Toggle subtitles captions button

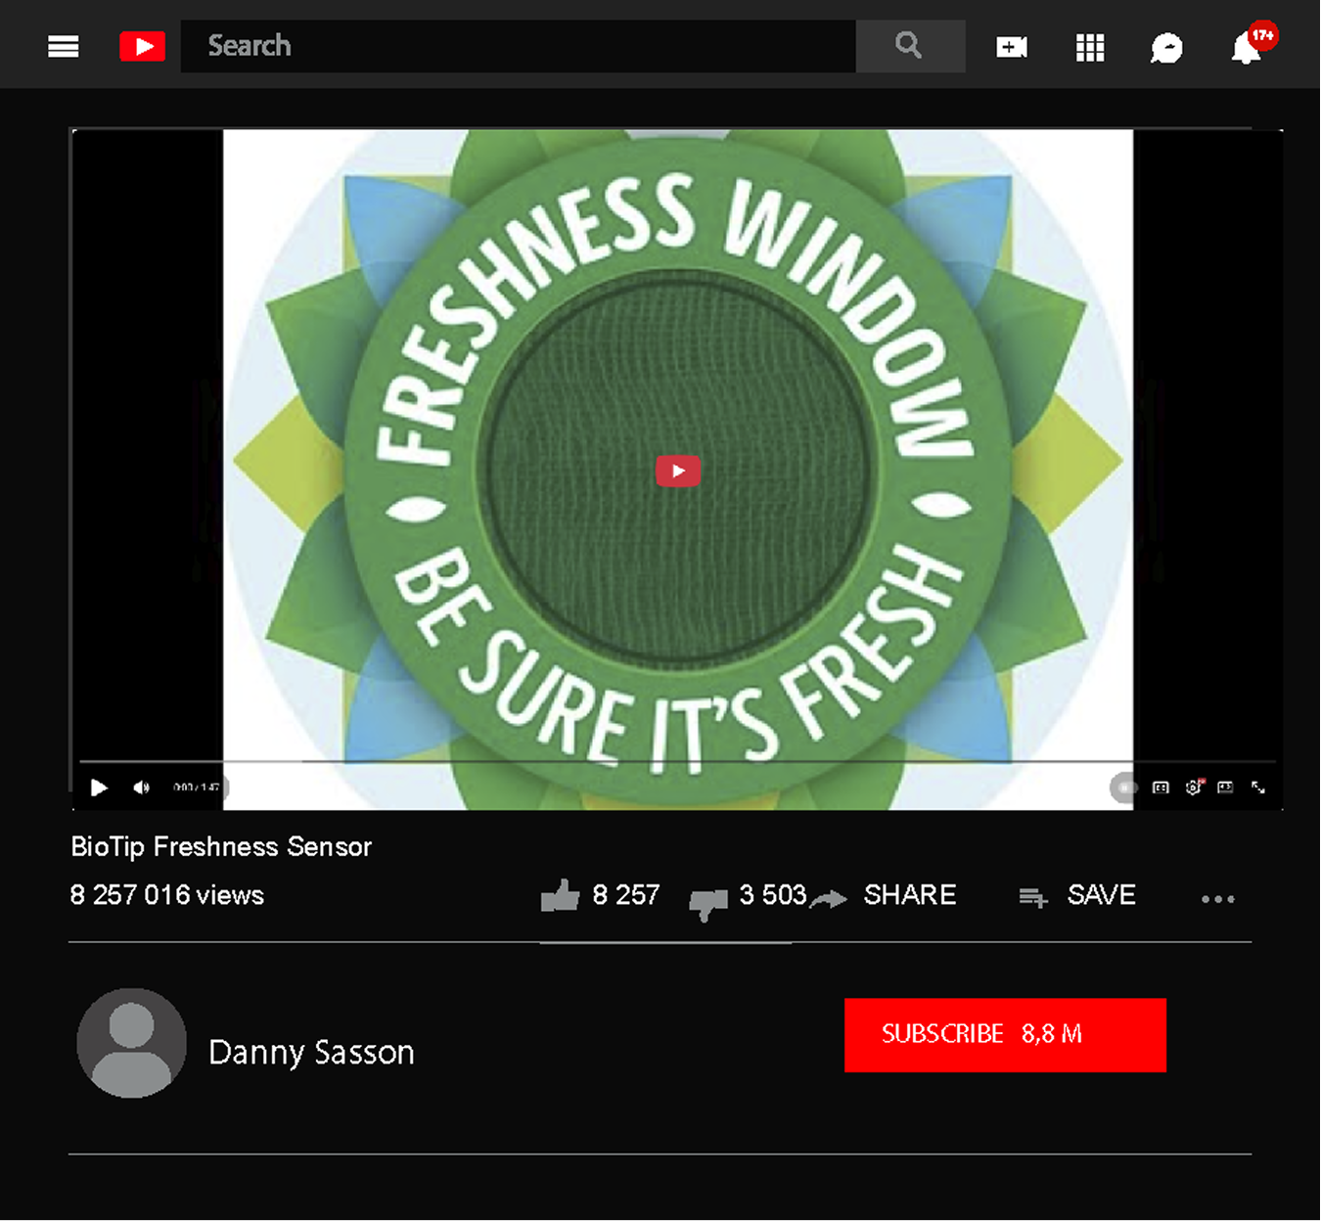coord(1161,788)
